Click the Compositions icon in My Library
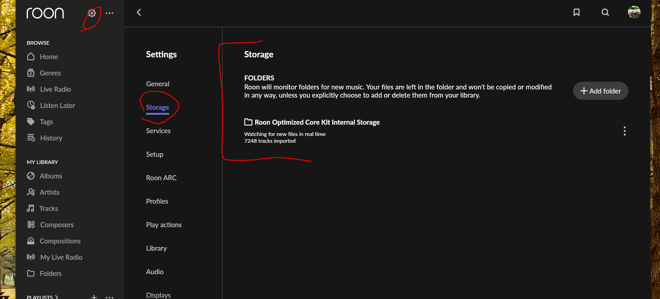 click(31, 241)
